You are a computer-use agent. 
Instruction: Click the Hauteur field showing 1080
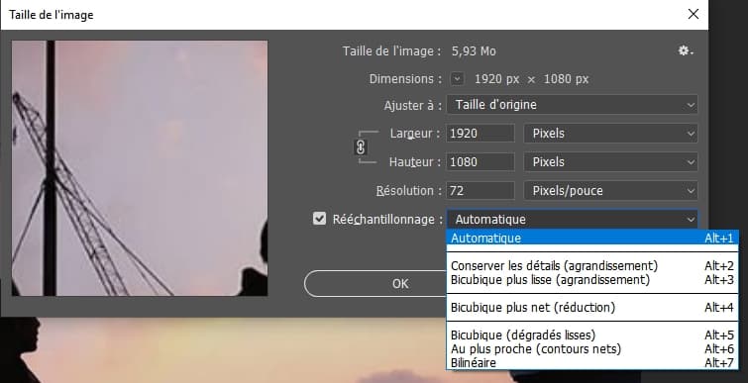coord(481,162)
